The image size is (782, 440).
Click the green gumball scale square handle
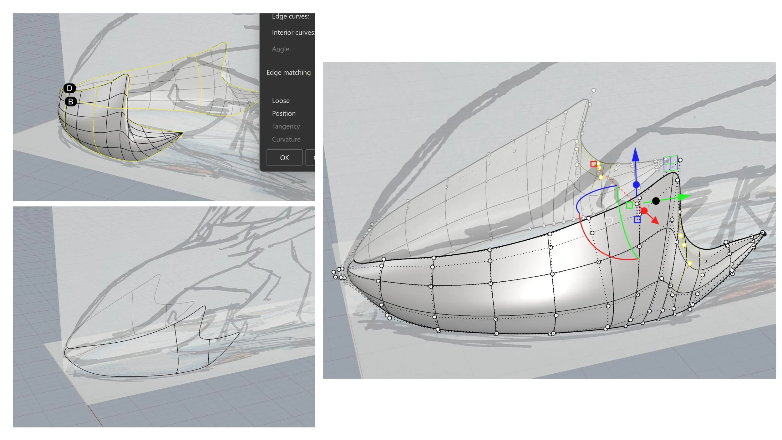pyautogui.click(x=630, y=205)
